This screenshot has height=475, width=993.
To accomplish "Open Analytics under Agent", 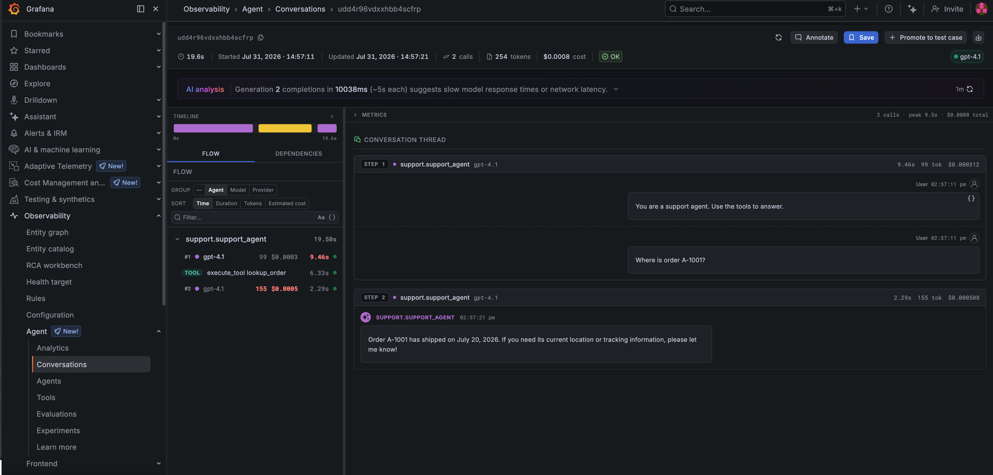I will [52, 348].
